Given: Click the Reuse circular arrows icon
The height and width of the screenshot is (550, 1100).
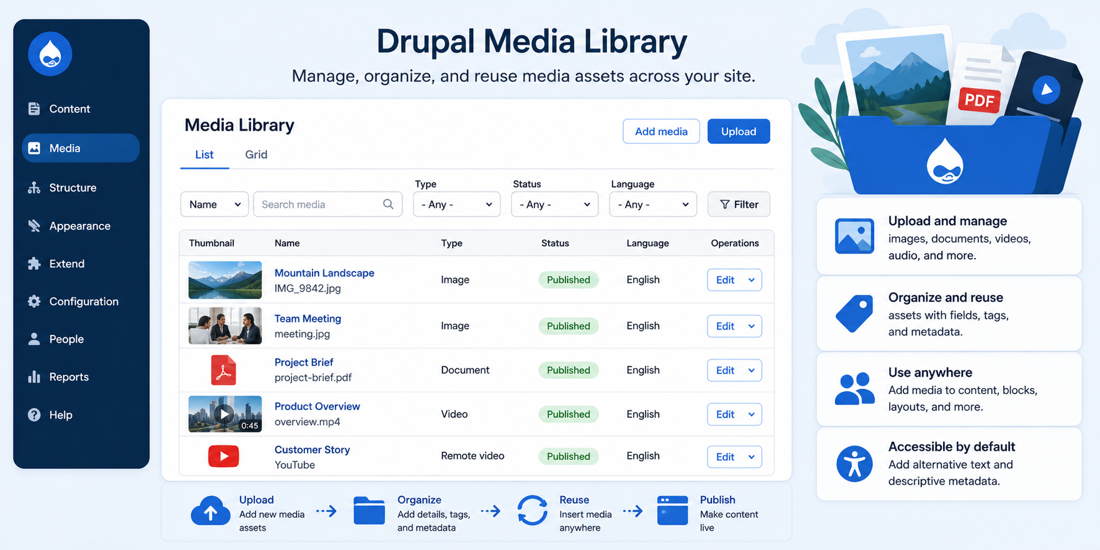Looking at the screenshot, I should pyautogui.click(x=533, y=511).
